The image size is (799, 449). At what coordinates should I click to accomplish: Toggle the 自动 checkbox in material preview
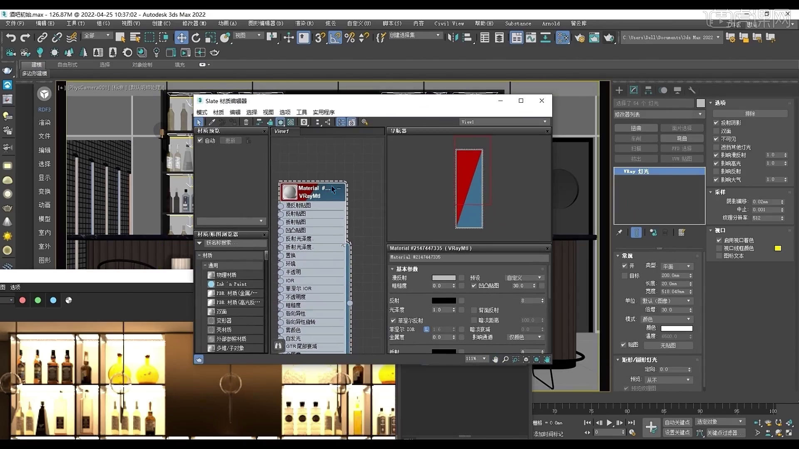[x=201, y=141]
